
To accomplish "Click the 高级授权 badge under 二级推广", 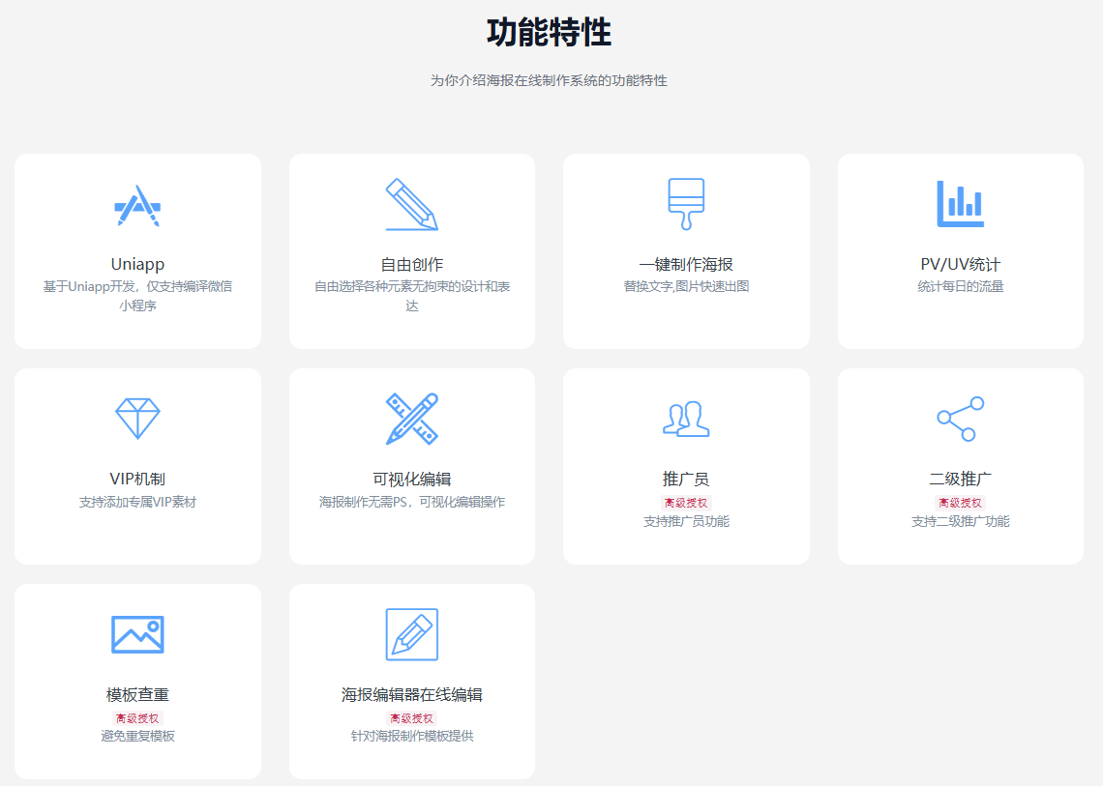I will click(960, 503).
